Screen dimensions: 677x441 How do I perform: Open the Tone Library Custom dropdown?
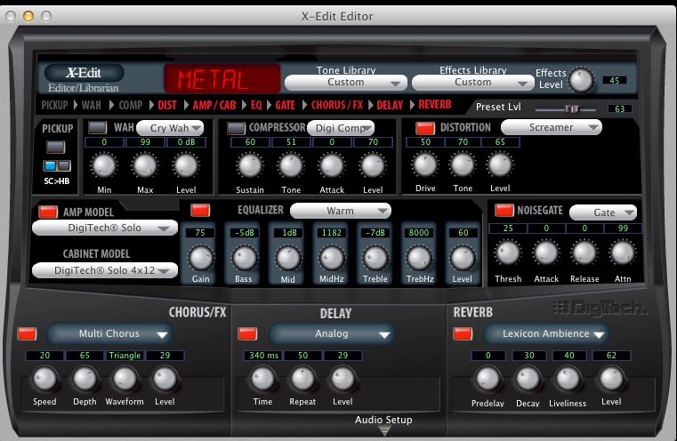tap(346, 83)
